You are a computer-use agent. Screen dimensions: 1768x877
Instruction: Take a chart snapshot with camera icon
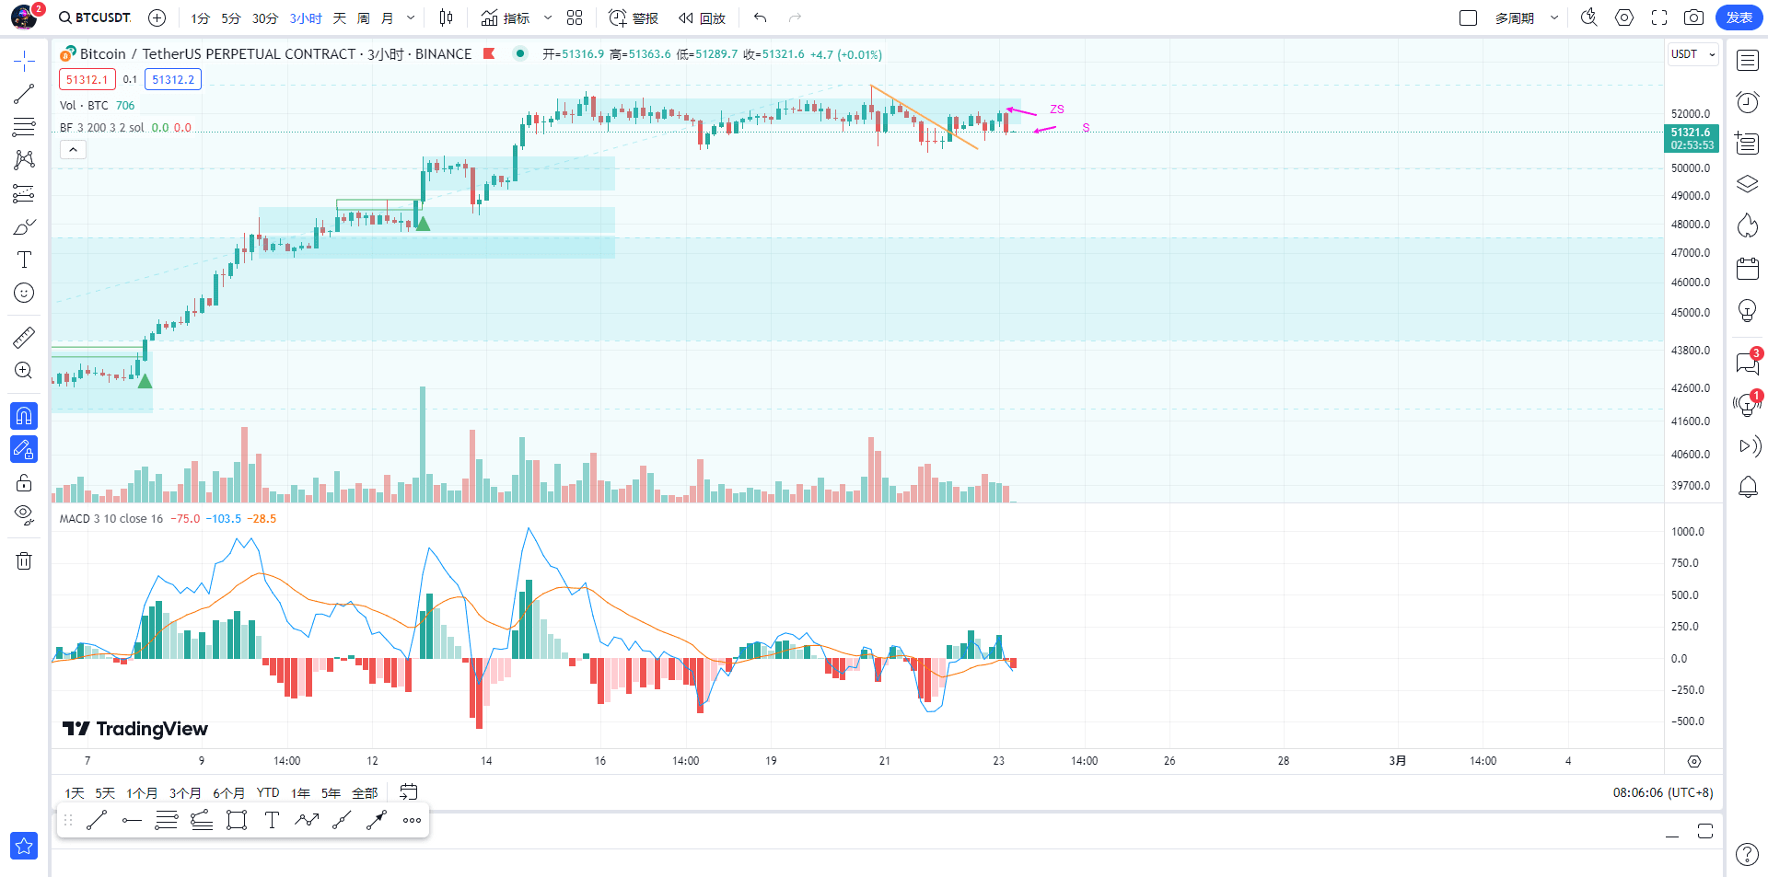[1693, 17]
